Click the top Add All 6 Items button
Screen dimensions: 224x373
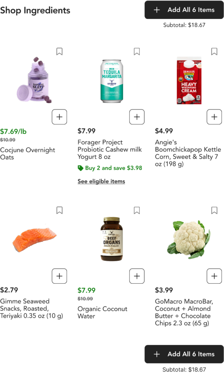tap(184, 10)
